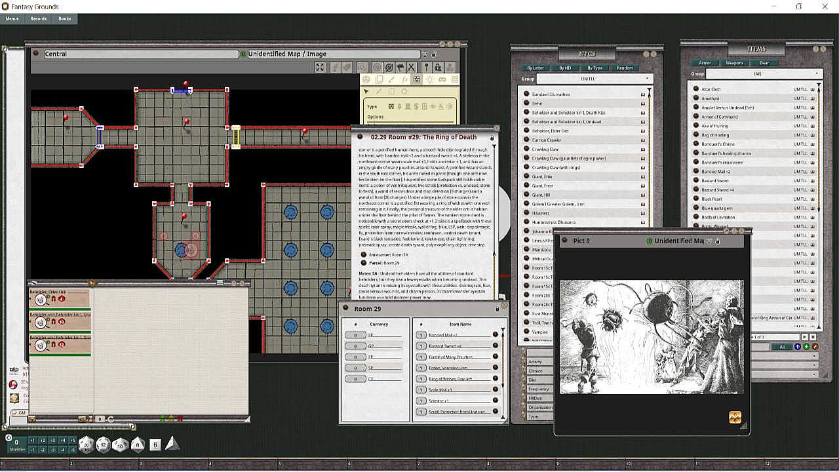Open Scimitar +1 parcel item link

coord(496,401)
